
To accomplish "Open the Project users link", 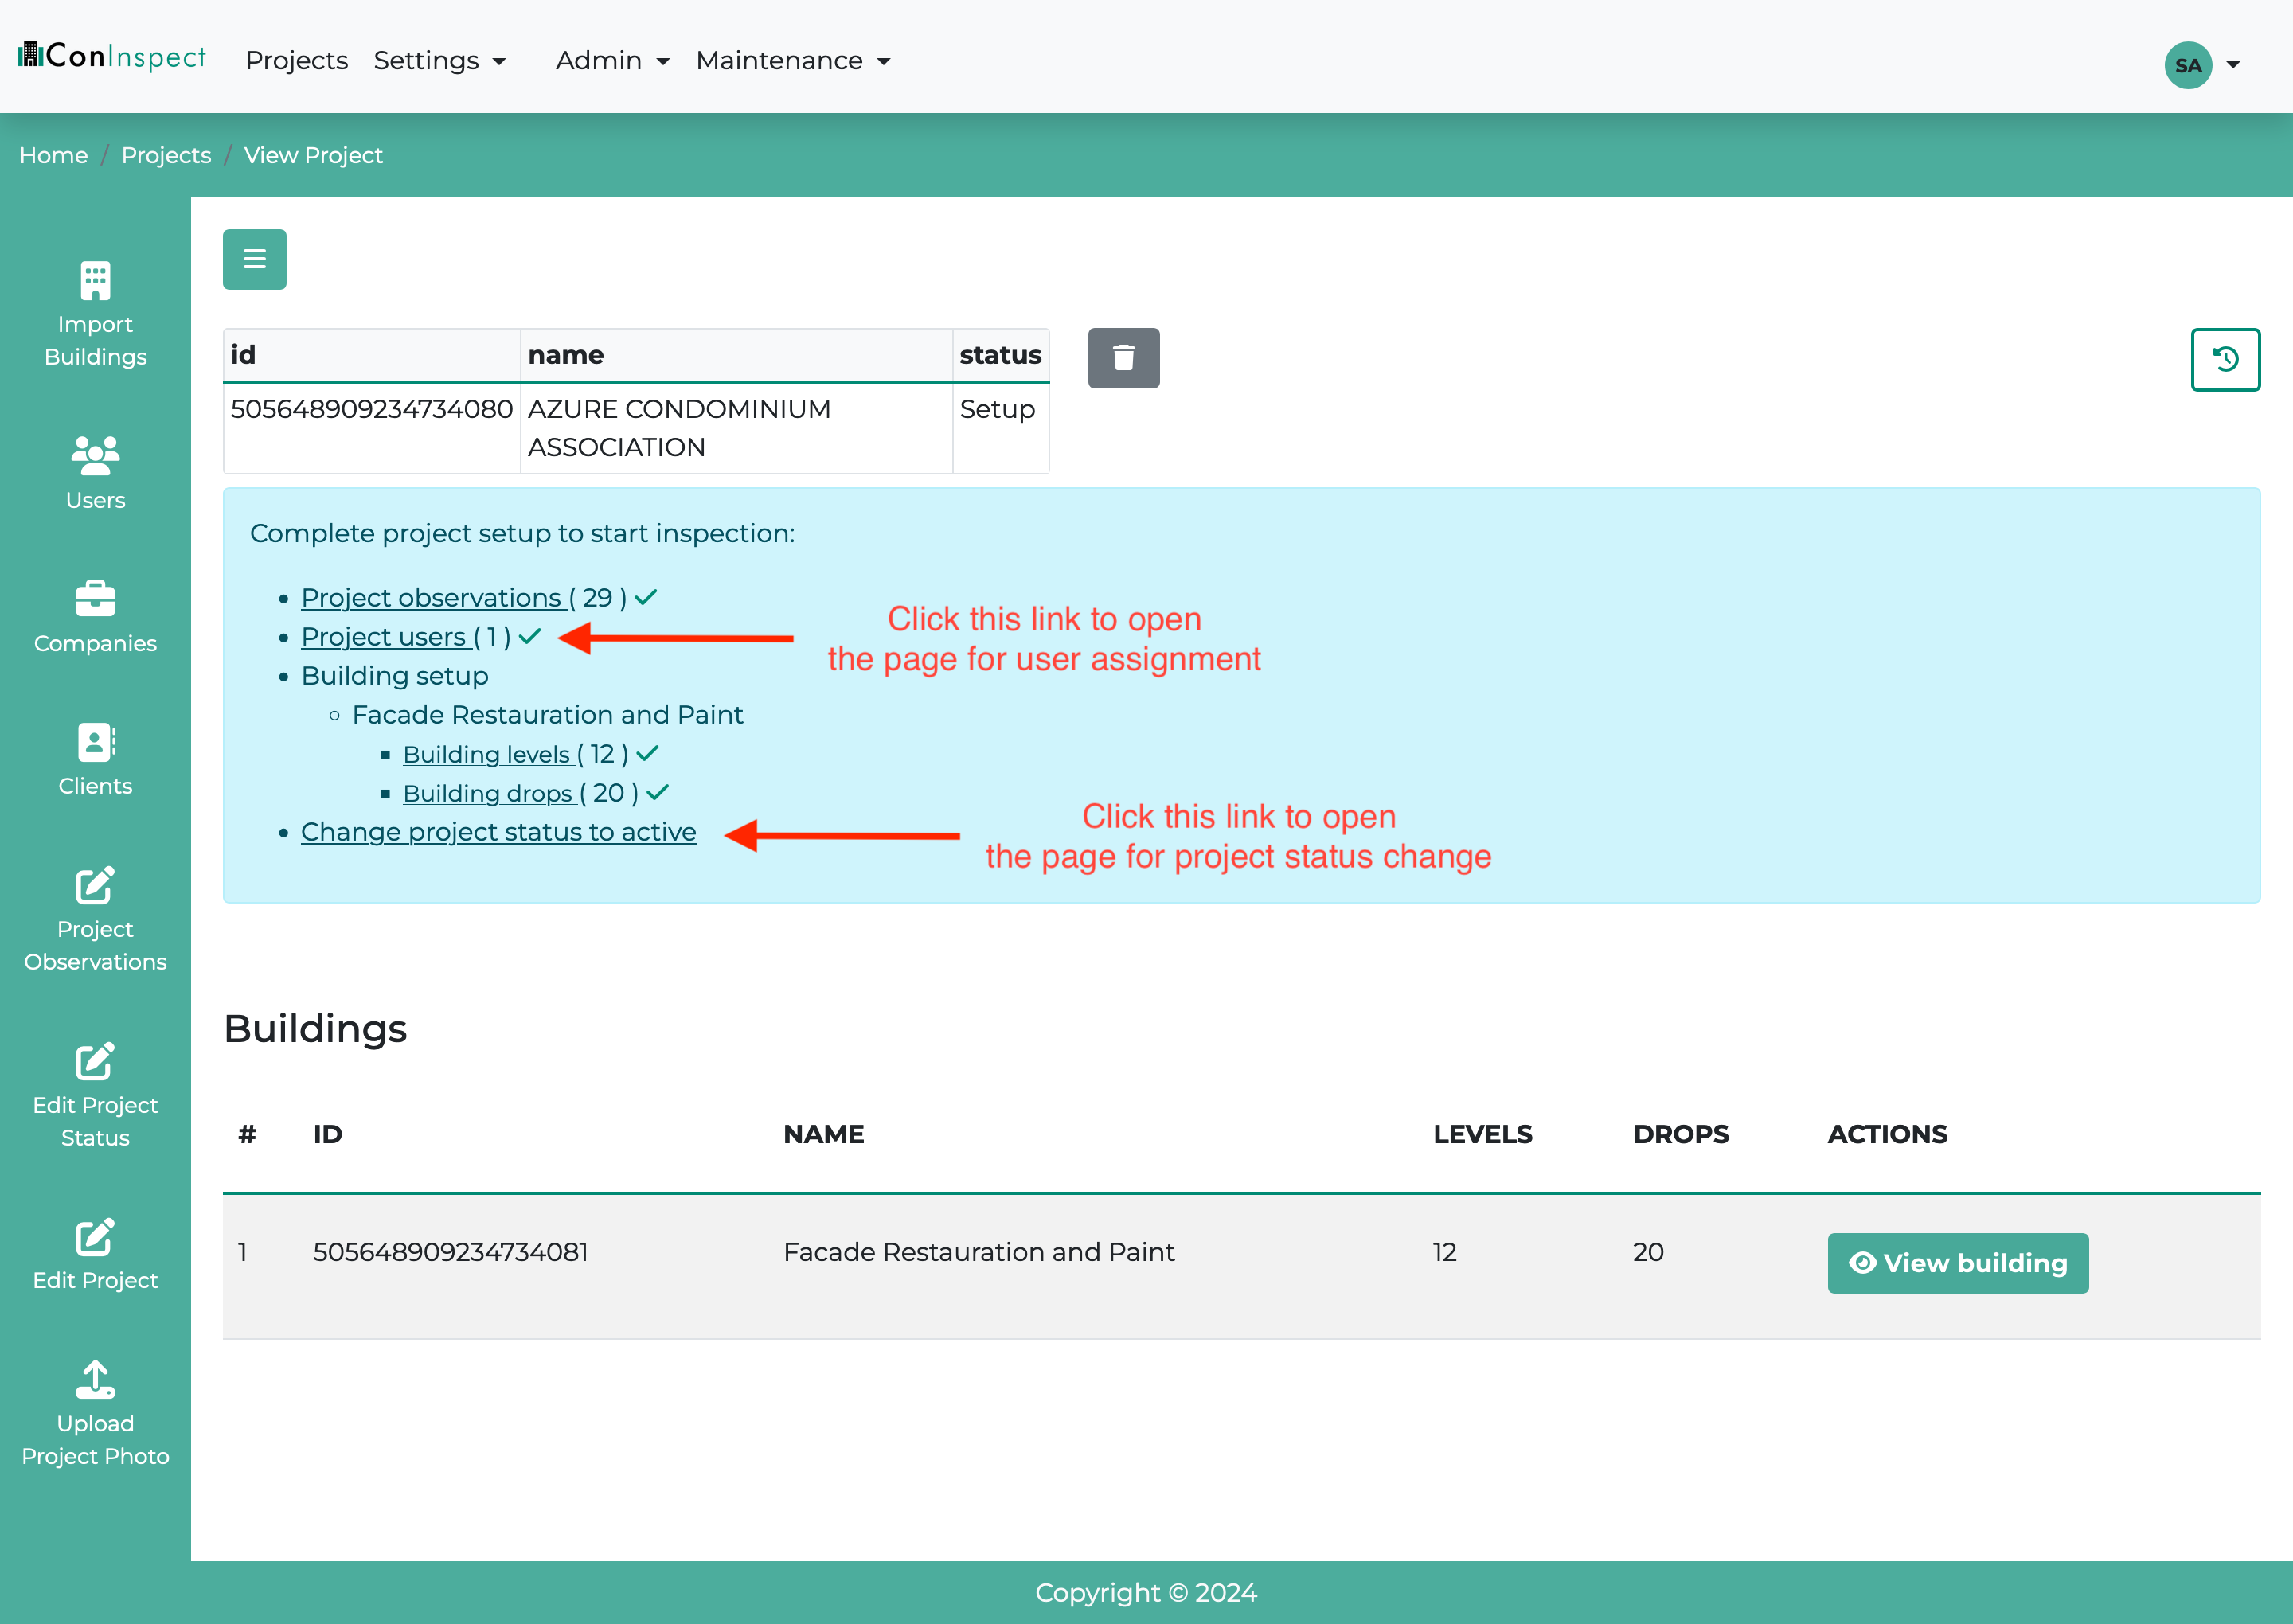I will pyautogui.click(x=385, y=636).
